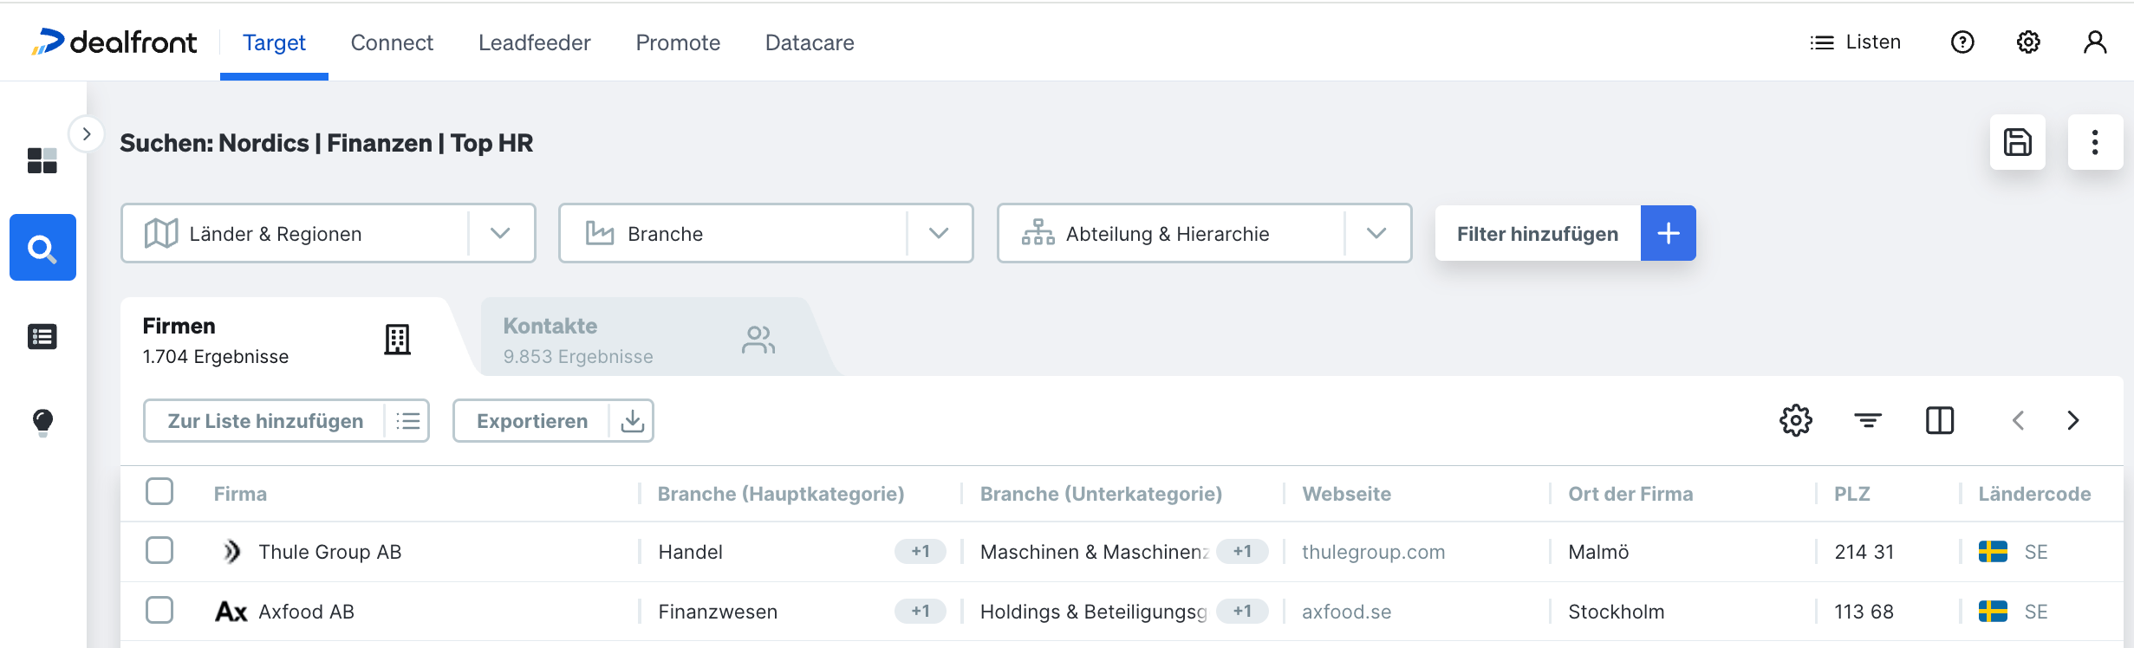This screenshot has height=648, width=2134.
Task: Click the download icon beside Exportieren
Action: tap(633, 421)
